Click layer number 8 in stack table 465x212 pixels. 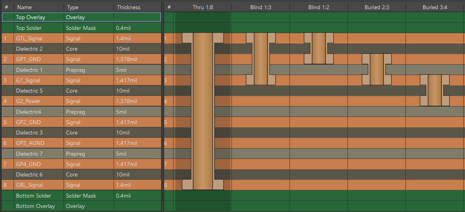(x=5, y=185)
